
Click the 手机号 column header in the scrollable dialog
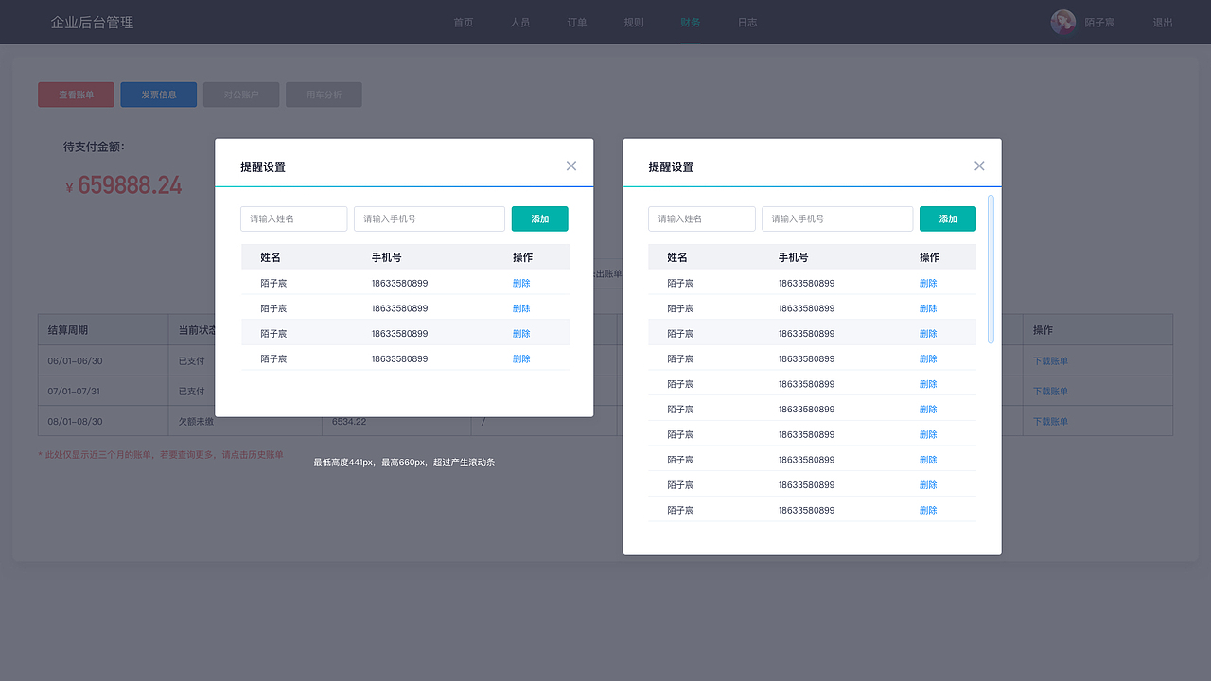[793, 257]
